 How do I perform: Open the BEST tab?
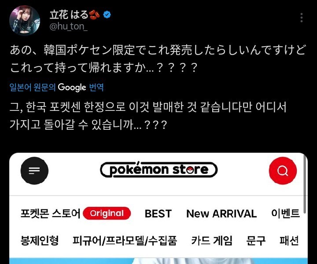(x=158, y=213)
